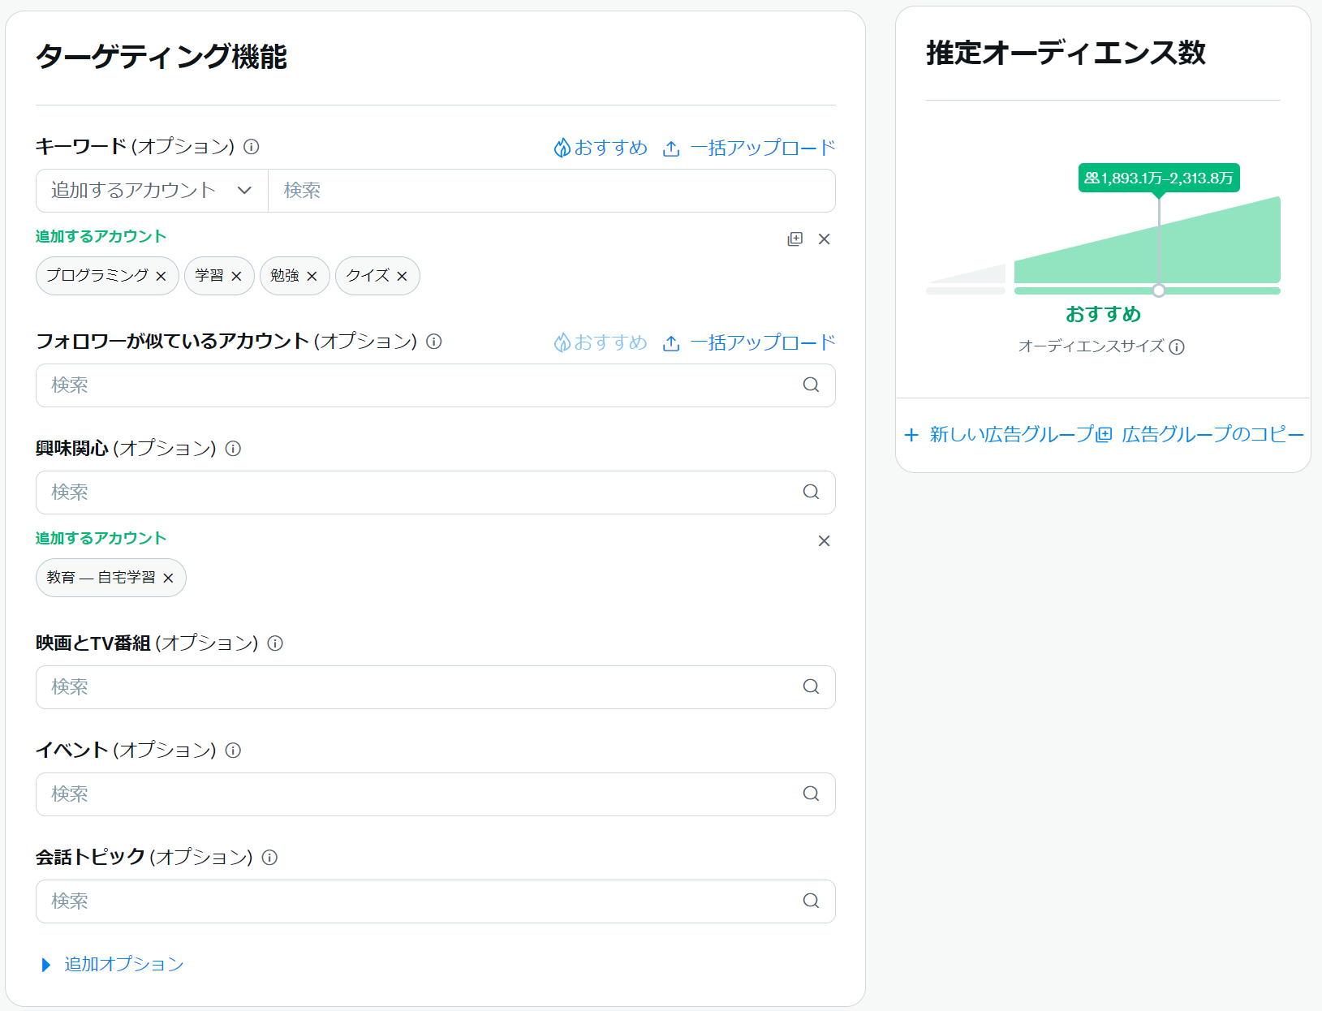Click flame icon in follower look-alikes おすすめ

click(562, 342)
